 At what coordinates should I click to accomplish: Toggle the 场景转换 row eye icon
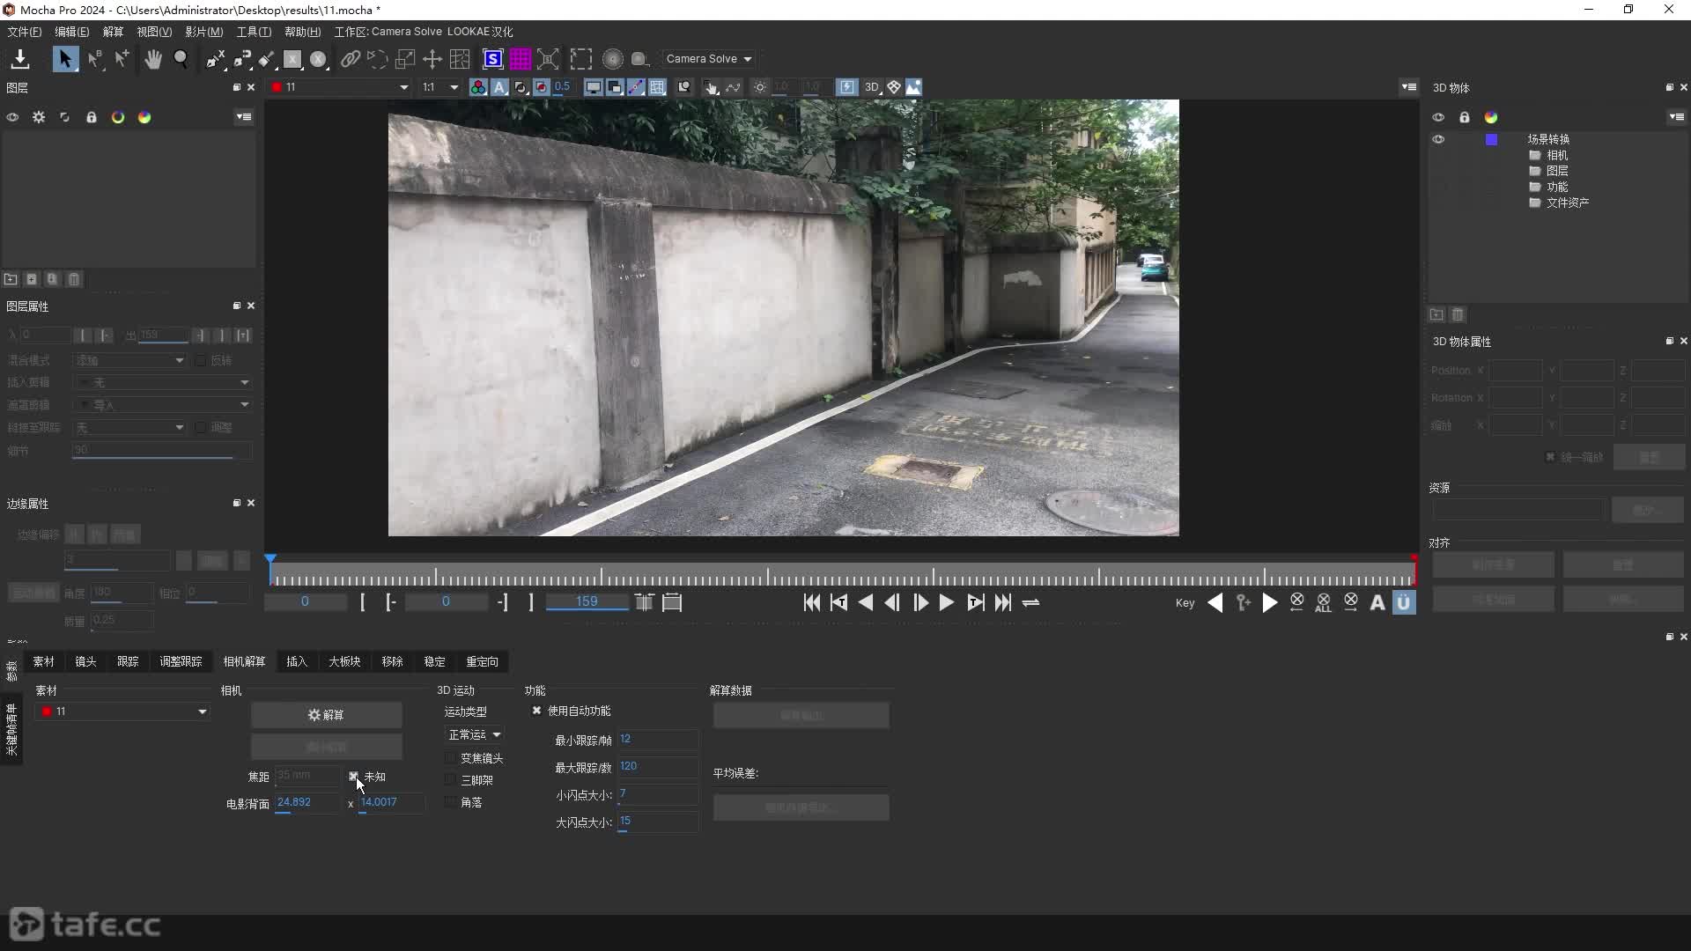[1438, 139]
